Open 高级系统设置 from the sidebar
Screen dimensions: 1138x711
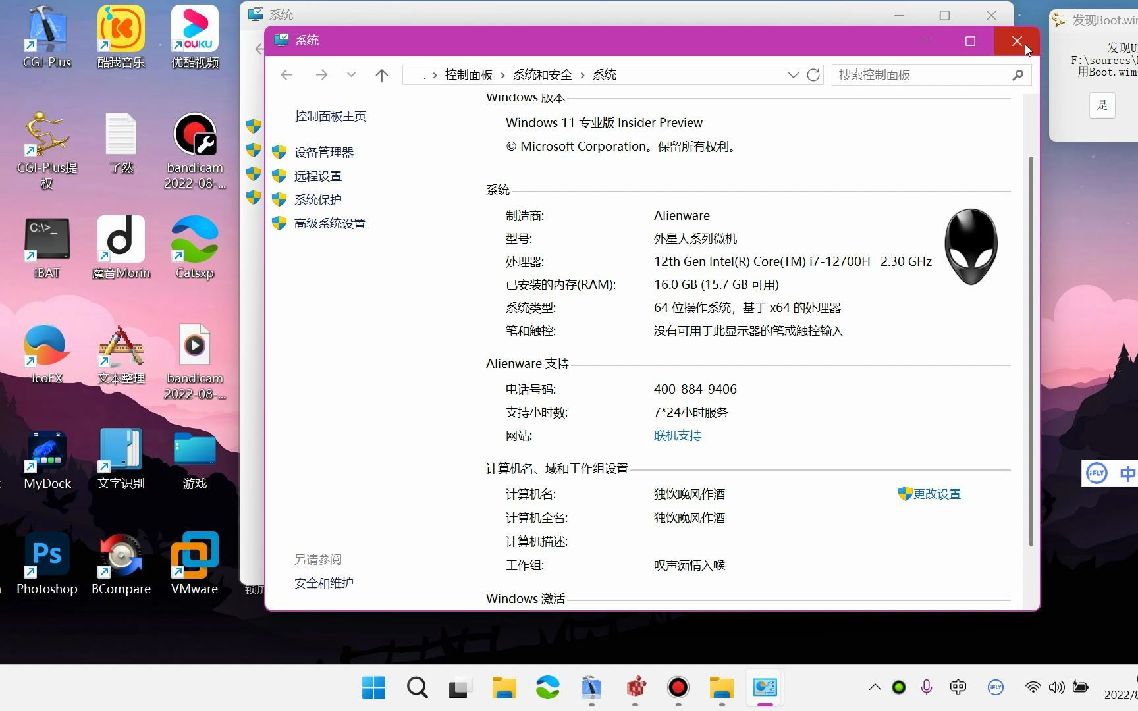tap(330, 224)
